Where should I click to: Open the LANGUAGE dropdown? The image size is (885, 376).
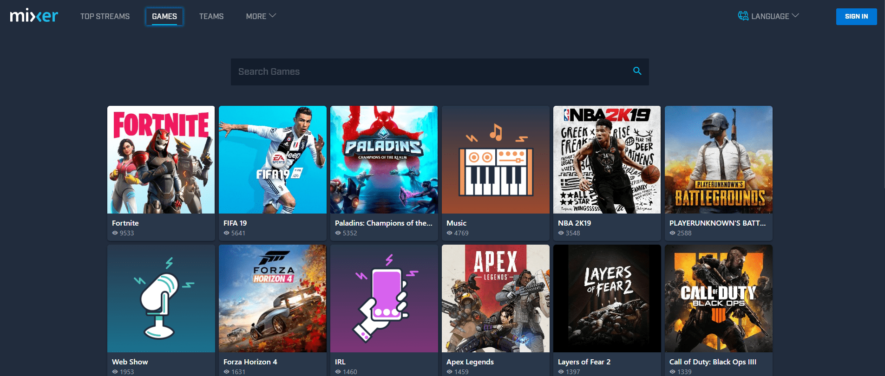pyautogui.click(x=769, y=16)
